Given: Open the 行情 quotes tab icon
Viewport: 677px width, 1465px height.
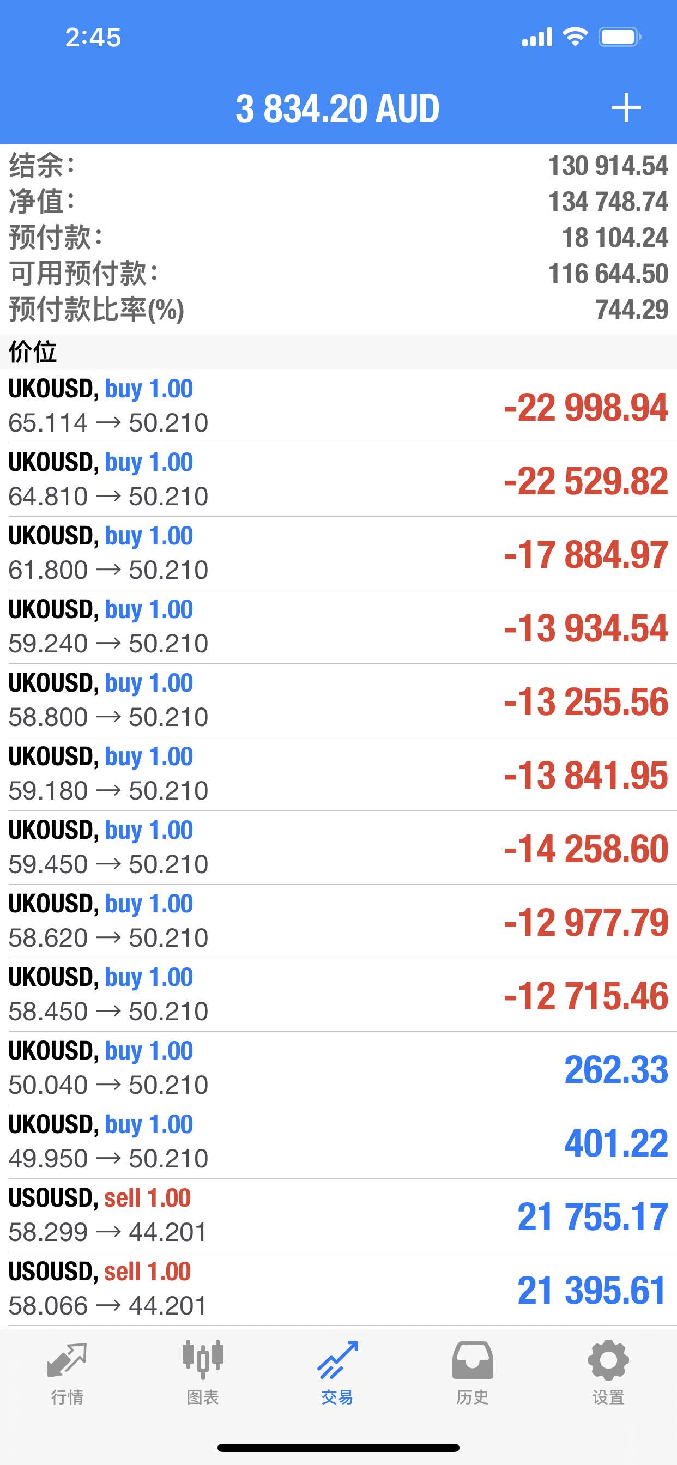Looking at the screenshot, I should tap(67, 1360).
